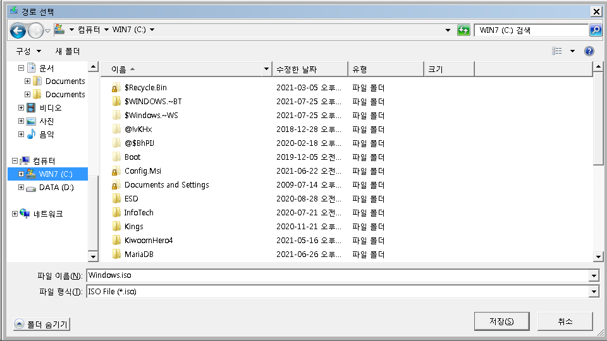Open the dropdown arrow after WIN7 (C:) breadcrumb
The image size is (607, 341).
(x=152, y=30)
